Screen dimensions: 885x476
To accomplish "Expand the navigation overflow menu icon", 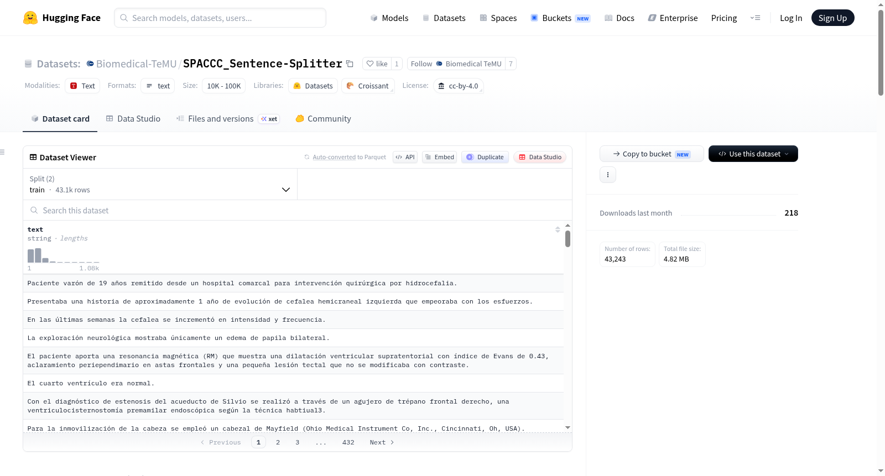I will 755,18.
